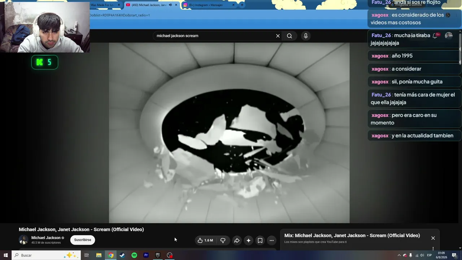Open the notifications bell with 9+ badge

tap(436, 35)
